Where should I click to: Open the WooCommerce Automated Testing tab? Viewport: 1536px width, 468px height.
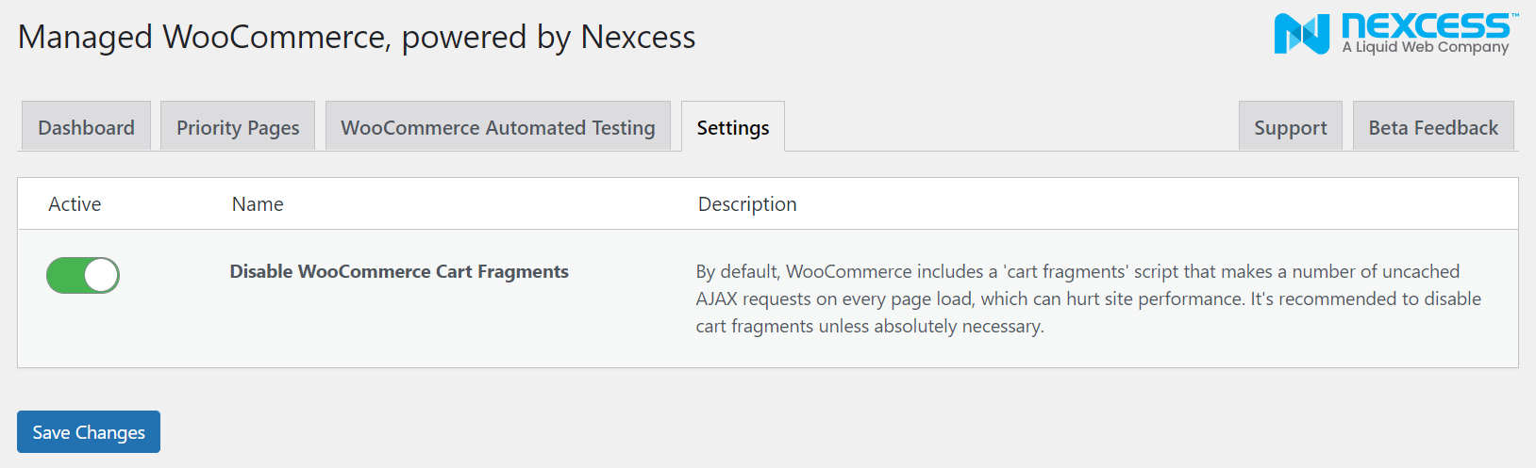tap(497, 127)
